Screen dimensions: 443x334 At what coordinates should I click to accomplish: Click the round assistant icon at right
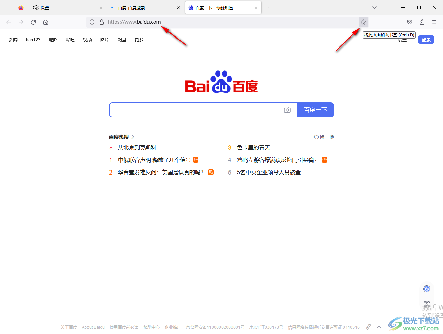coord(427,289)
